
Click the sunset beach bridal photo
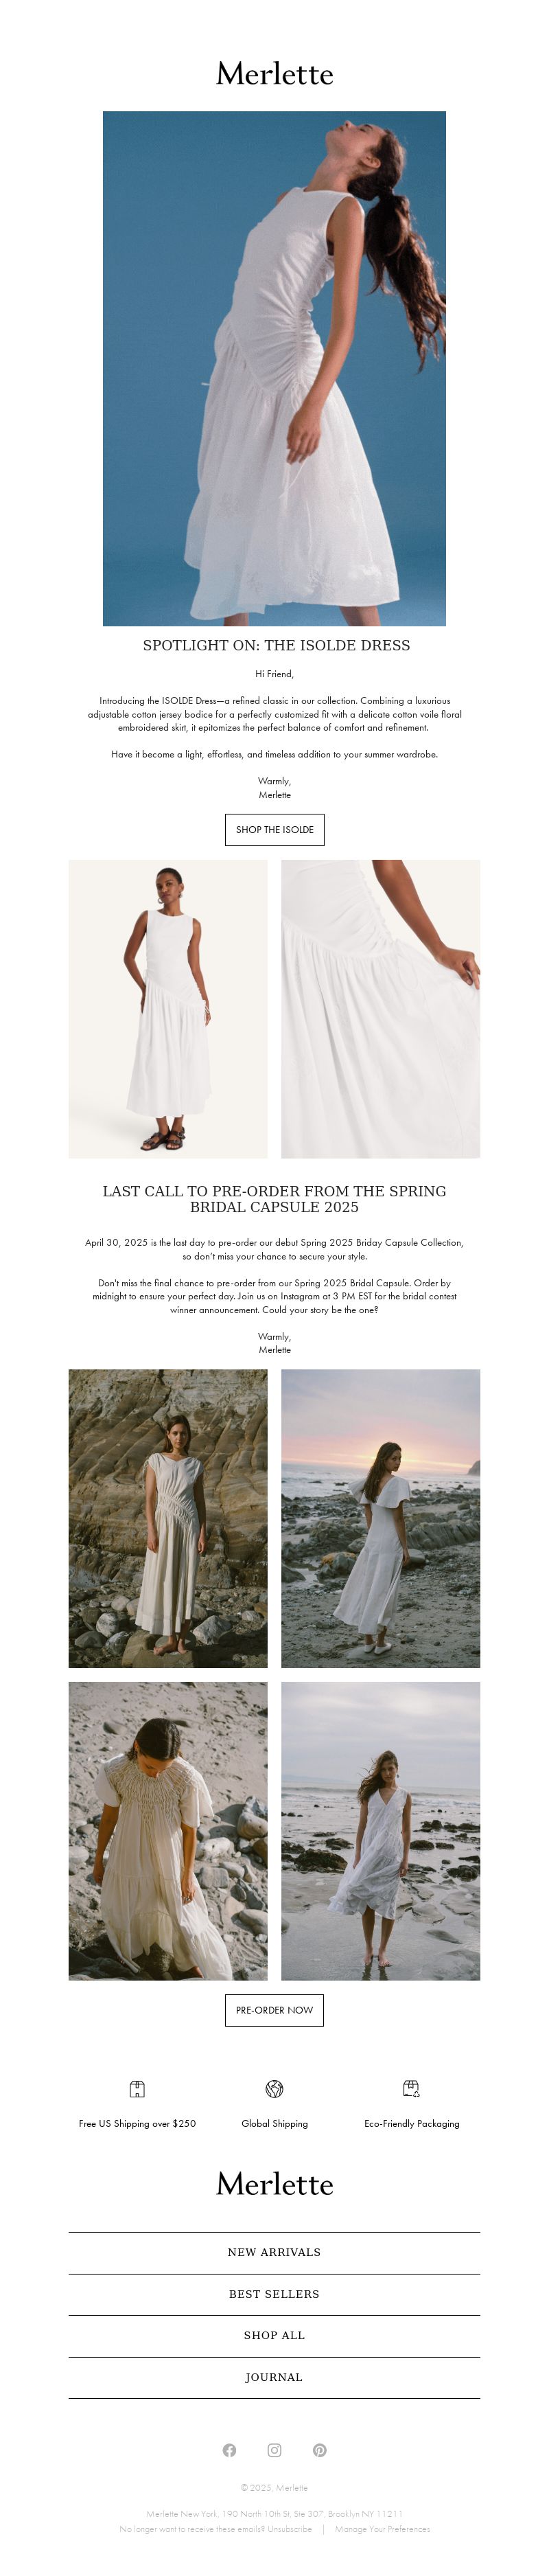click(x=380, y=1518)
